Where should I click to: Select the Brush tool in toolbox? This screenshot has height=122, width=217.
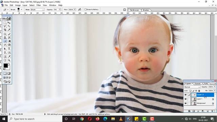[x=9, y=34]
